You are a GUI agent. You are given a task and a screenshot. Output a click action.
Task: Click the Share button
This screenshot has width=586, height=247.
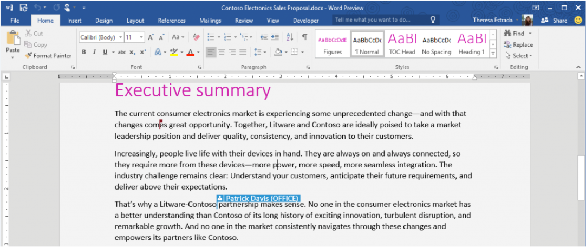[554, 21]
